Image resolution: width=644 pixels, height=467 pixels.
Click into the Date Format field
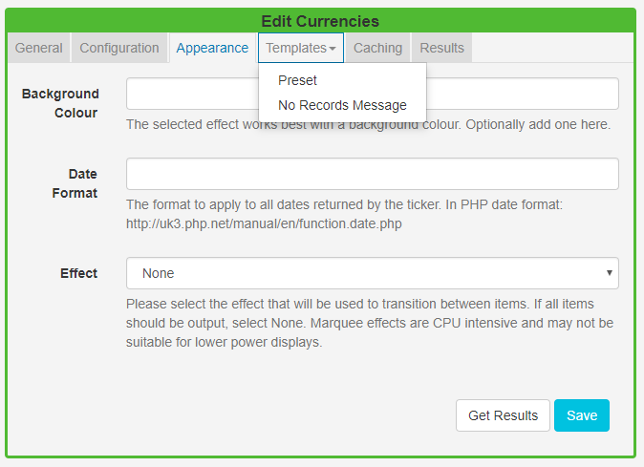pyautogui.click(x=373, y=174)
